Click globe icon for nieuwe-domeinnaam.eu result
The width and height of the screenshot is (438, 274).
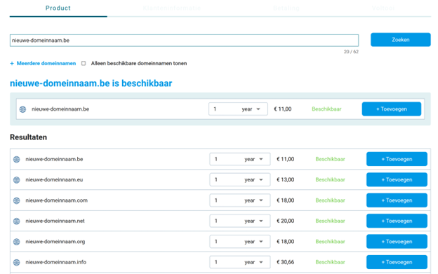[x=17, y=180]
